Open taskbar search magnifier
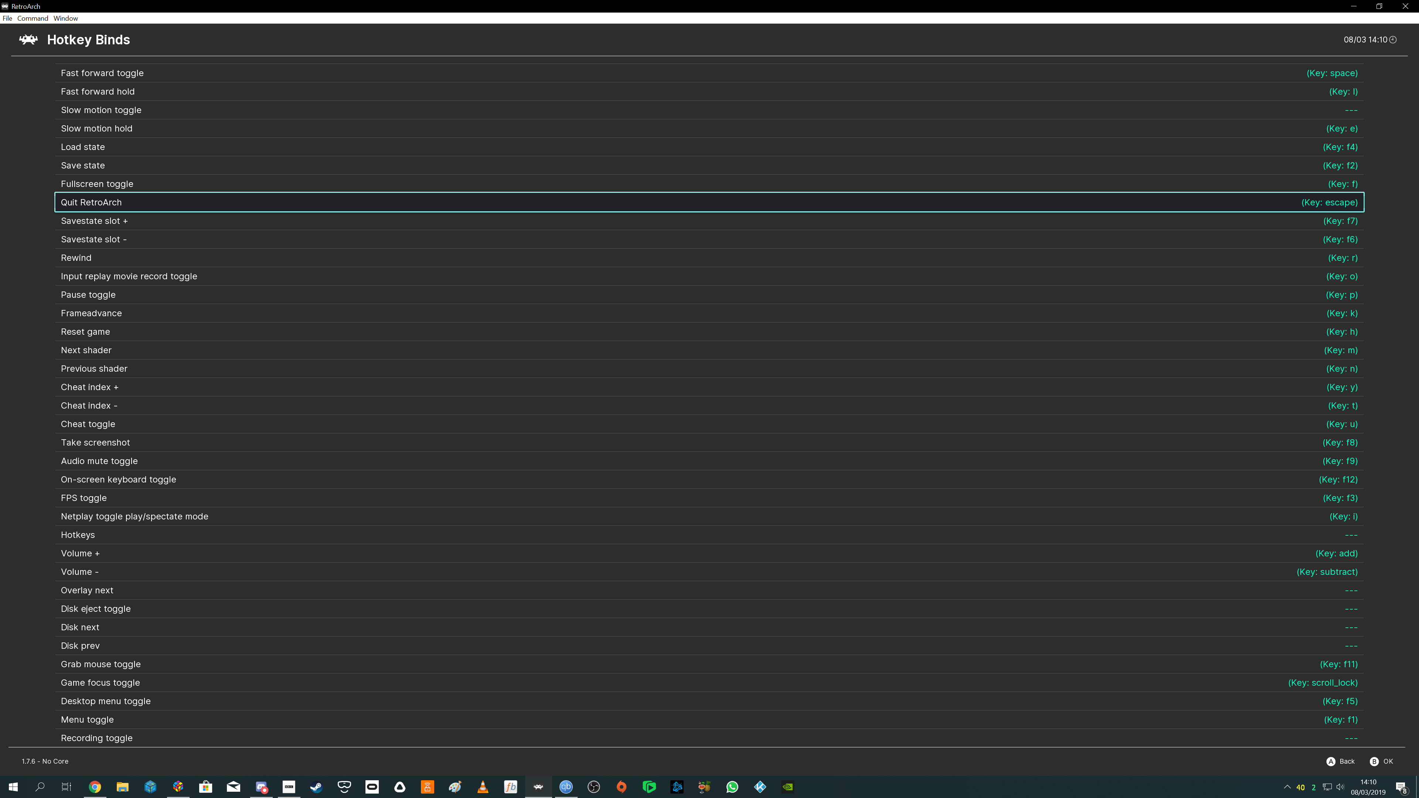 [x=40, y=787]
